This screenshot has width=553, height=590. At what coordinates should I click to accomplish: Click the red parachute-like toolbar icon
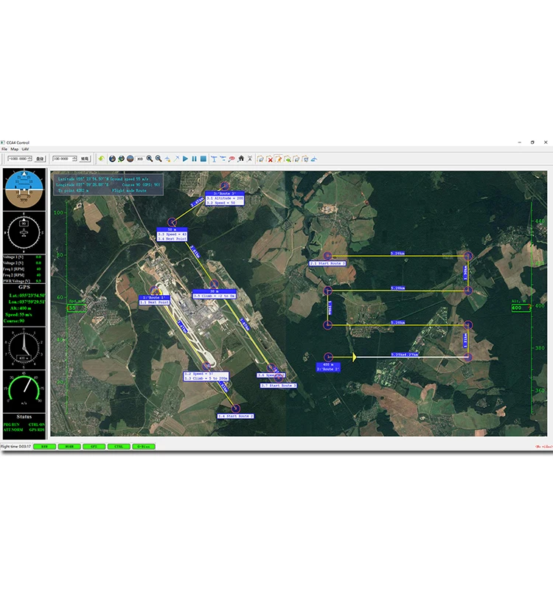point(232,159)
